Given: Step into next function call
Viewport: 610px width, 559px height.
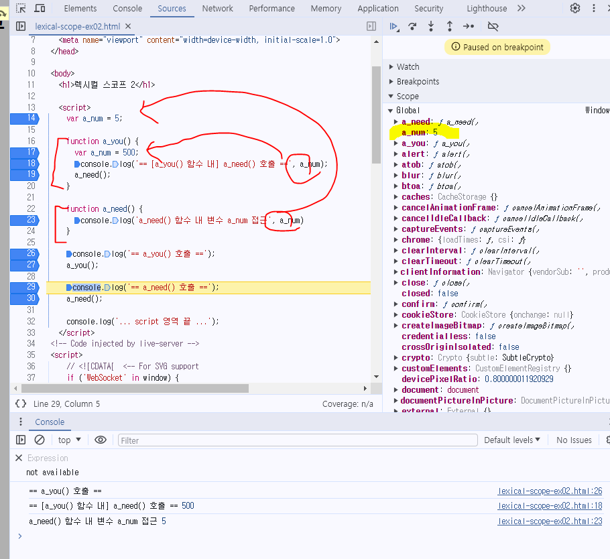Looking at the screenshot, I should (x=431, y=26).
